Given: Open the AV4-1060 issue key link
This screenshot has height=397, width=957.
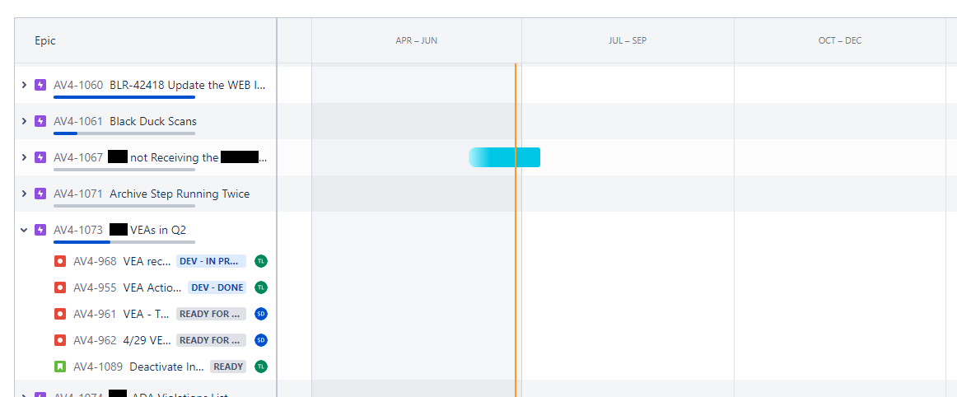Looking at the screenshot, I should (78, 85).
